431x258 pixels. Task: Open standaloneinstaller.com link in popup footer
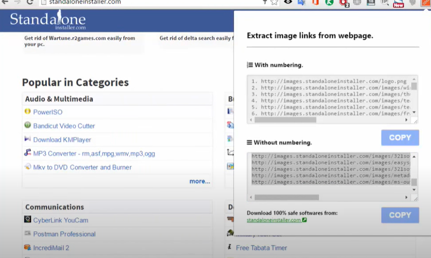click(274, 220)
